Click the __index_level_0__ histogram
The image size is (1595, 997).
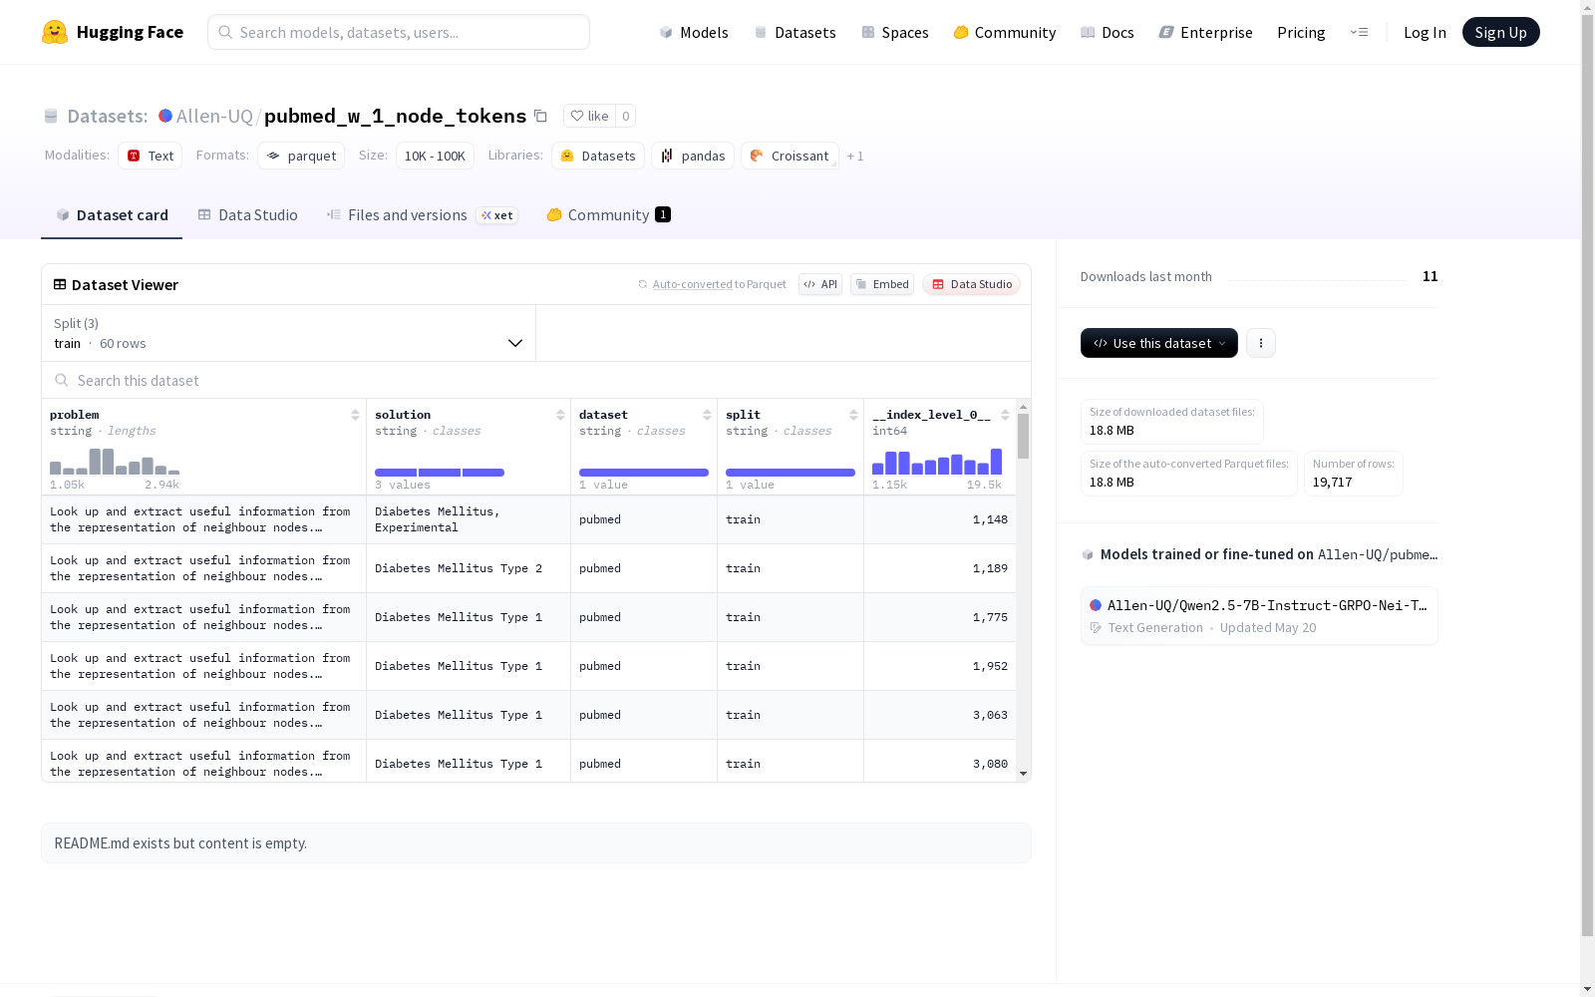(937, 462)
